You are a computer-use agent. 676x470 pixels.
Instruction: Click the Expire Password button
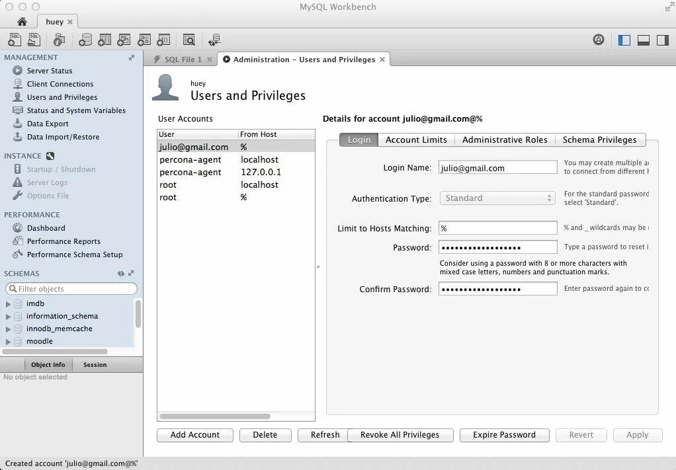pos(505,435)
